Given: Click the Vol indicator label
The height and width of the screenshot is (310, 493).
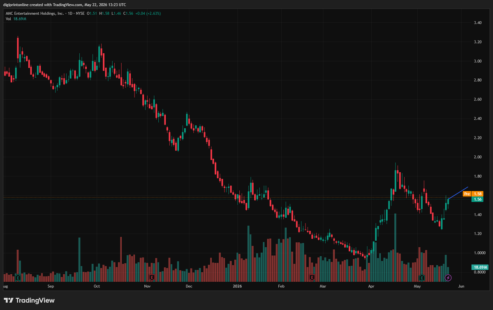Looking at the screenshot, I should (x=8, y=19).
